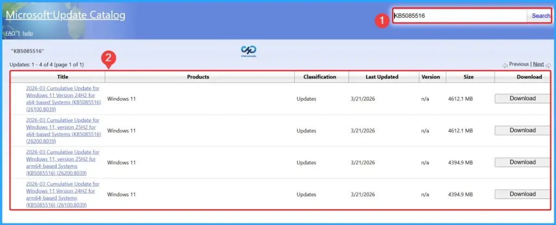Screen dimensions: 556x225
Task: Click the blue logo at page center
Action: (248, 51)
